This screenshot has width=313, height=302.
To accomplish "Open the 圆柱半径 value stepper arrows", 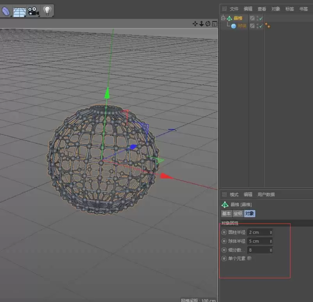I will pyautogui.click(x=270, y=232).
